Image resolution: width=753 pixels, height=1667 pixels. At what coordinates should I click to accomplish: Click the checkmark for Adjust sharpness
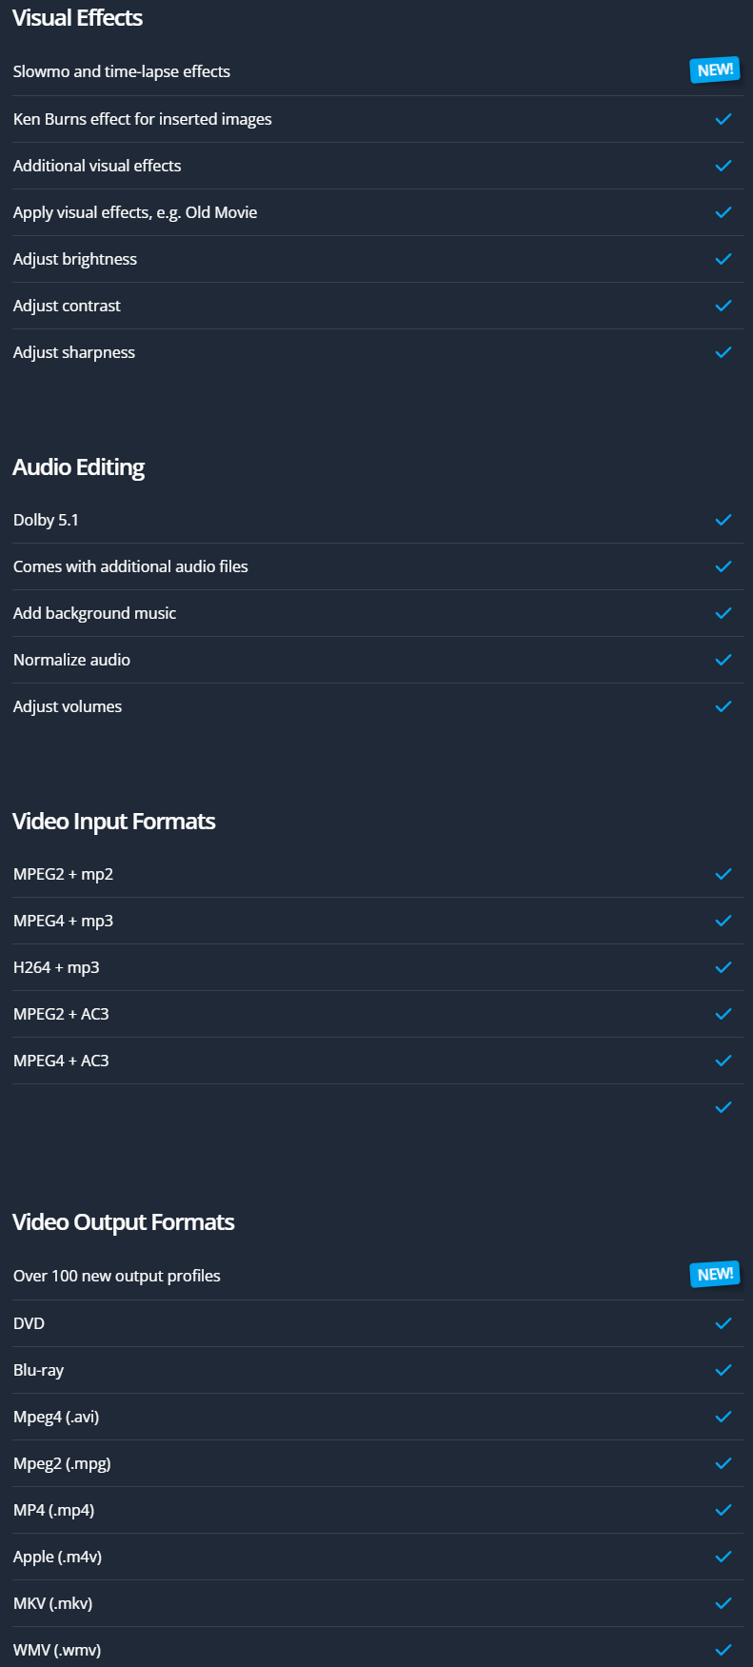click(723, 352)
